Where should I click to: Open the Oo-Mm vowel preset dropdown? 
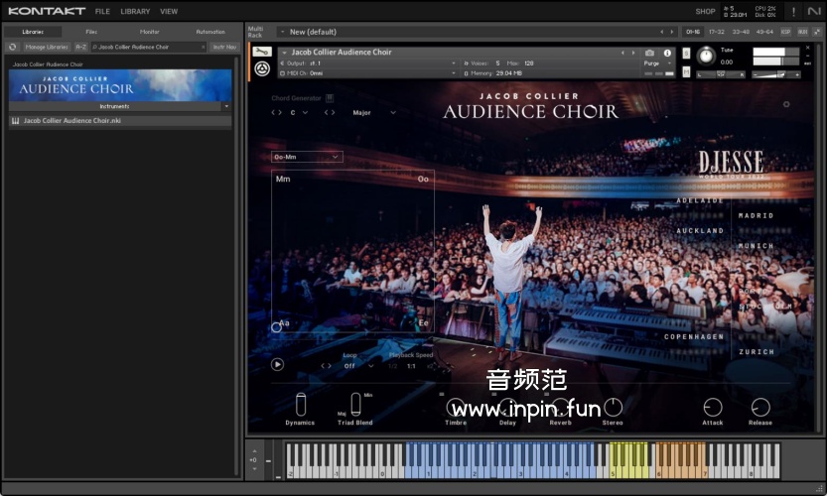(307, 157)
